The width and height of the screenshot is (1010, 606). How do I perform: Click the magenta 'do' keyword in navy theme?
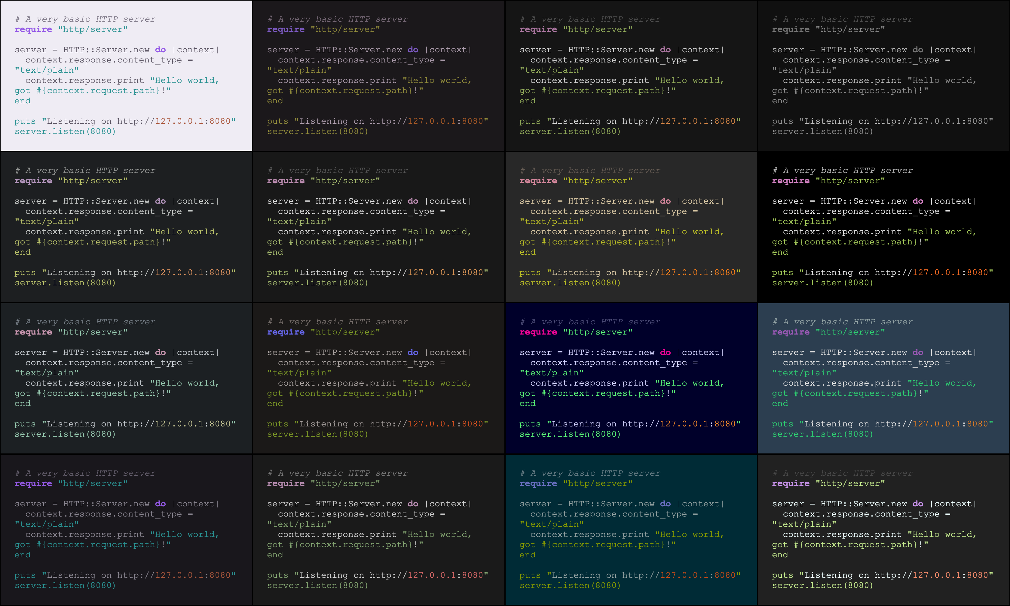click(x=665, y=353)
